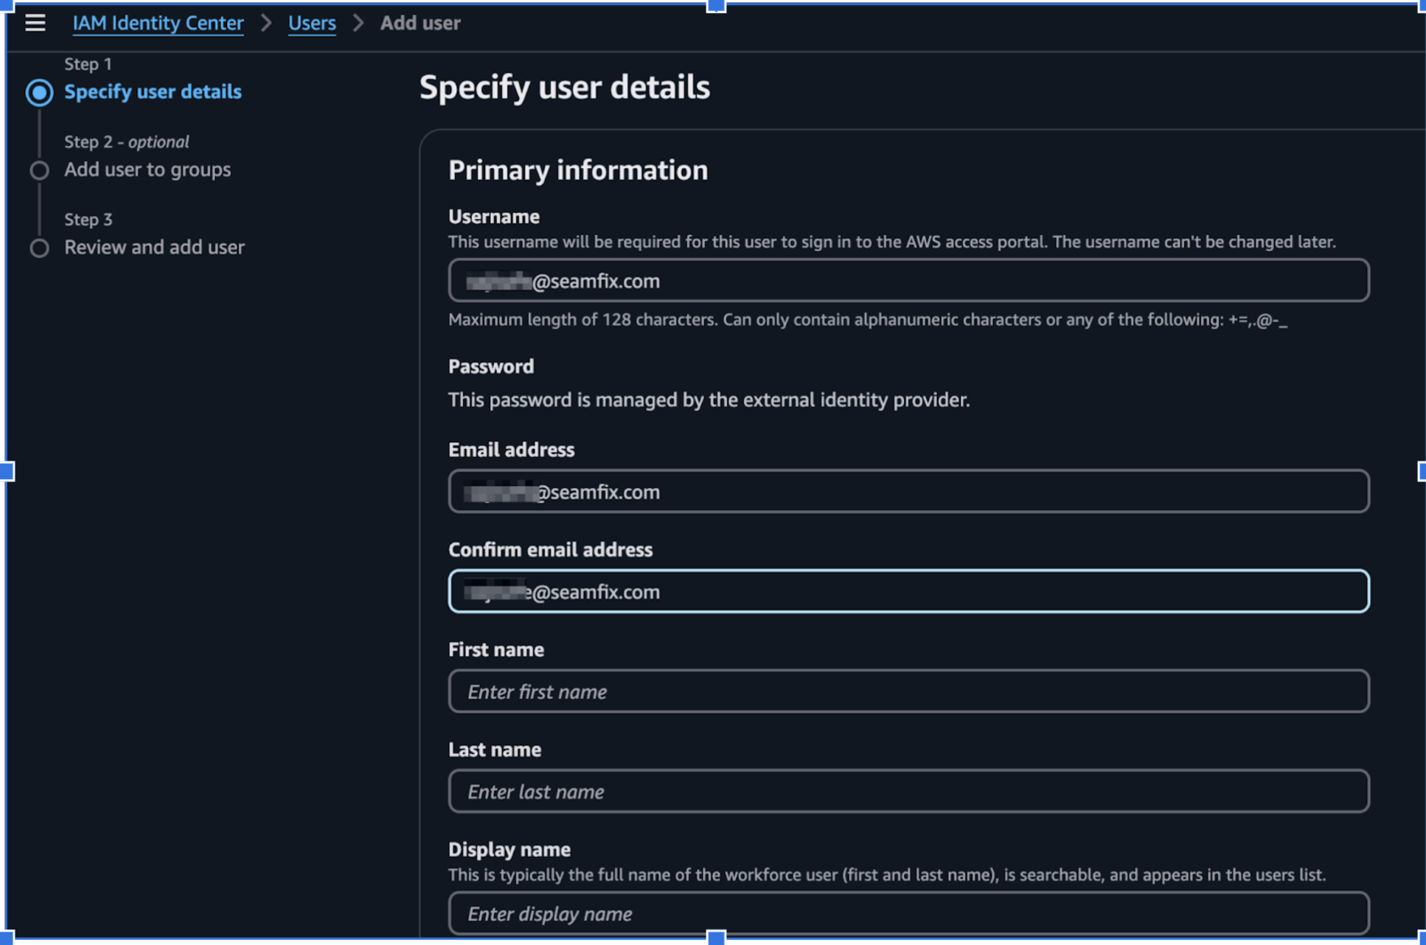Click into the Username input field
The height and width of the screenshot is (945, 1426).
[x=908, y=280]
